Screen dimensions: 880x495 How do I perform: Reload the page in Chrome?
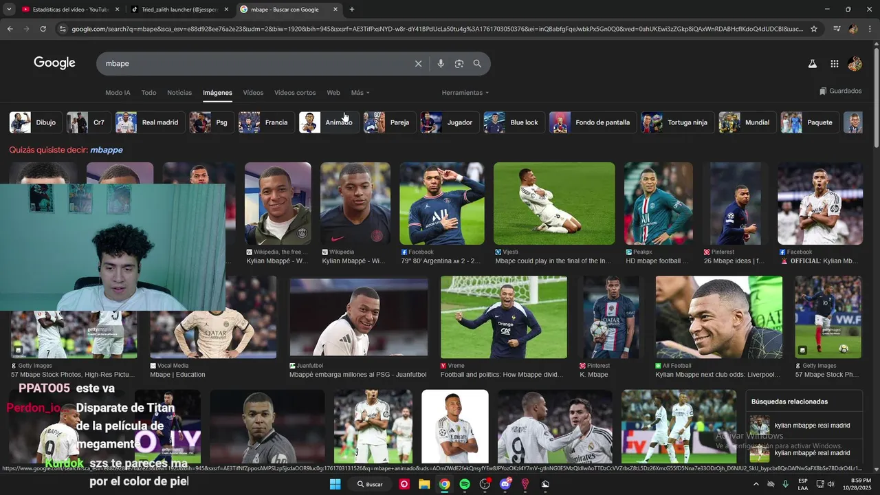click(43, 29)
